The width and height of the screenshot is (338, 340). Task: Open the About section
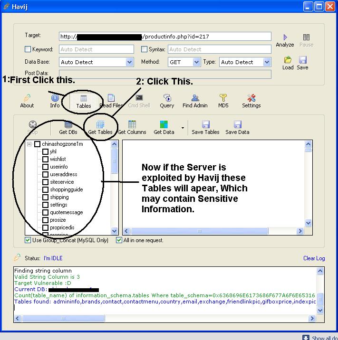pyautogui.click(x=27, y=101)
